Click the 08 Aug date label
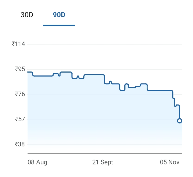This screenshot has width=193, height=177. point(38,162)
